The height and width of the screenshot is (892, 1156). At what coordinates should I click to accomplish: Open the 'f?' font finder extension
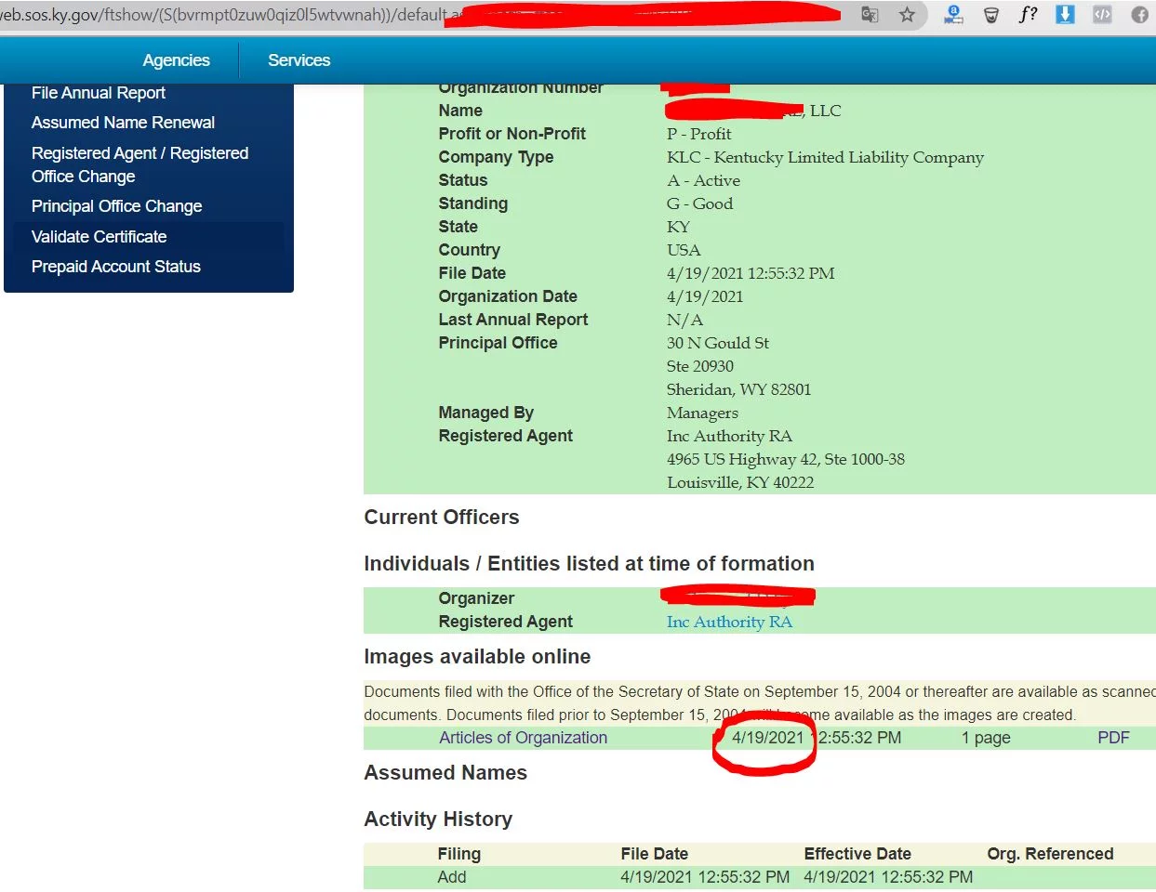tap(1028, 15)
